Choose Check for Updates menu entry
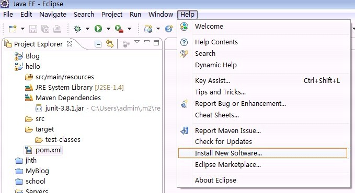Image resolution: width=355 pixels, height=193 pixels. pyautogui.click(x=264, y=142)
